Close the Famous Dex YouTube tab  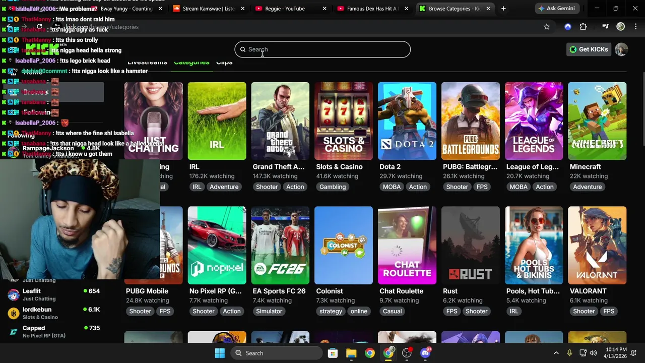tap(406, 9)
